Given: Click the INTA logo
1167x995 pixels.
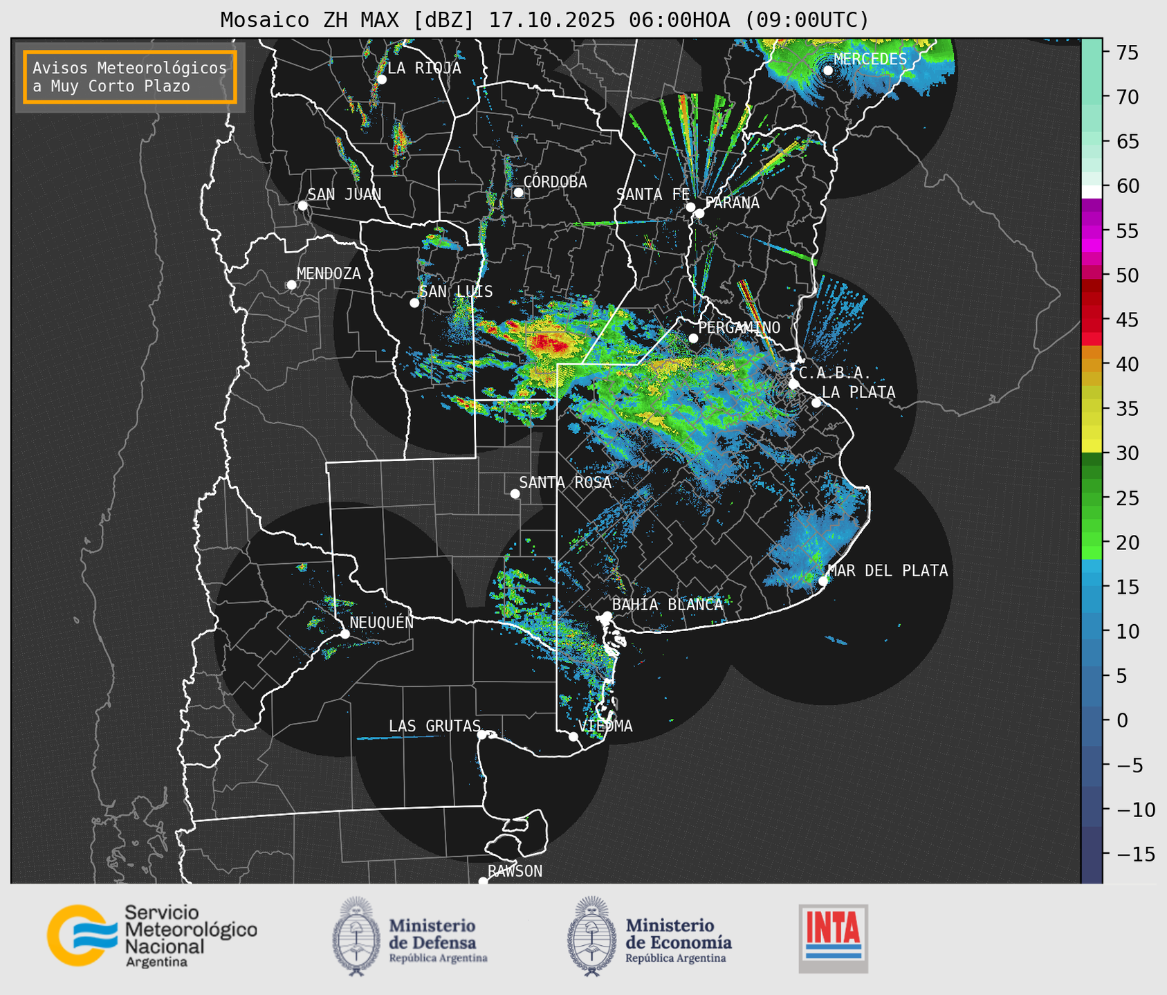Looking at the screenshot, I should [x=834, y=938].
